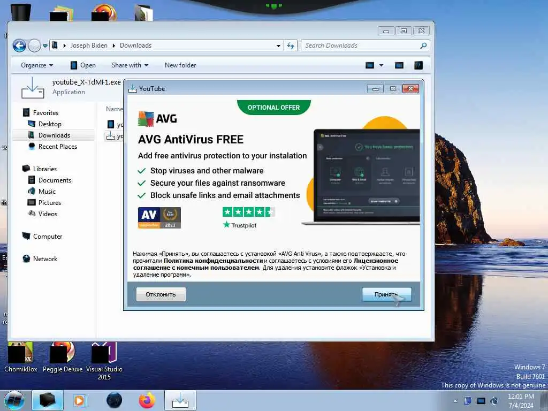Click the refresh icon next to address bar
Image resolution: width=548 pixels, height=411 pixels.
click(291, 45)
